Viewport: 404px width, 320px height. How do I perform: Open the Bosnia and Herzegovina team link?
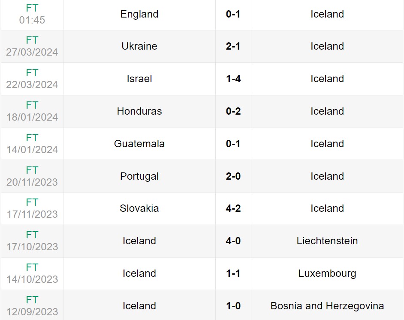(x=327, y=306)
